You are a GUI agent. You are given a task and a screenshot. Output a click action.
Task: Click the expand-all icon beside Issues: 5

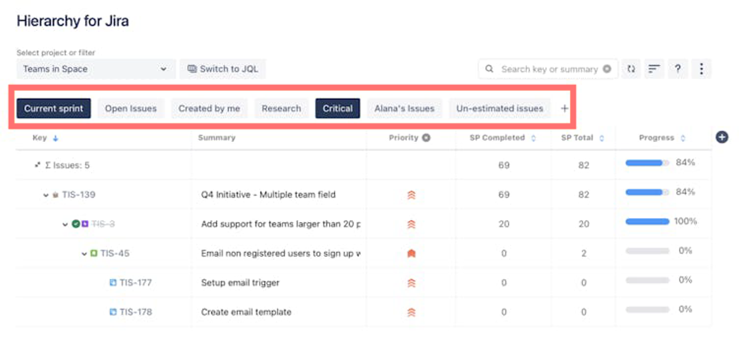point(37,165)
